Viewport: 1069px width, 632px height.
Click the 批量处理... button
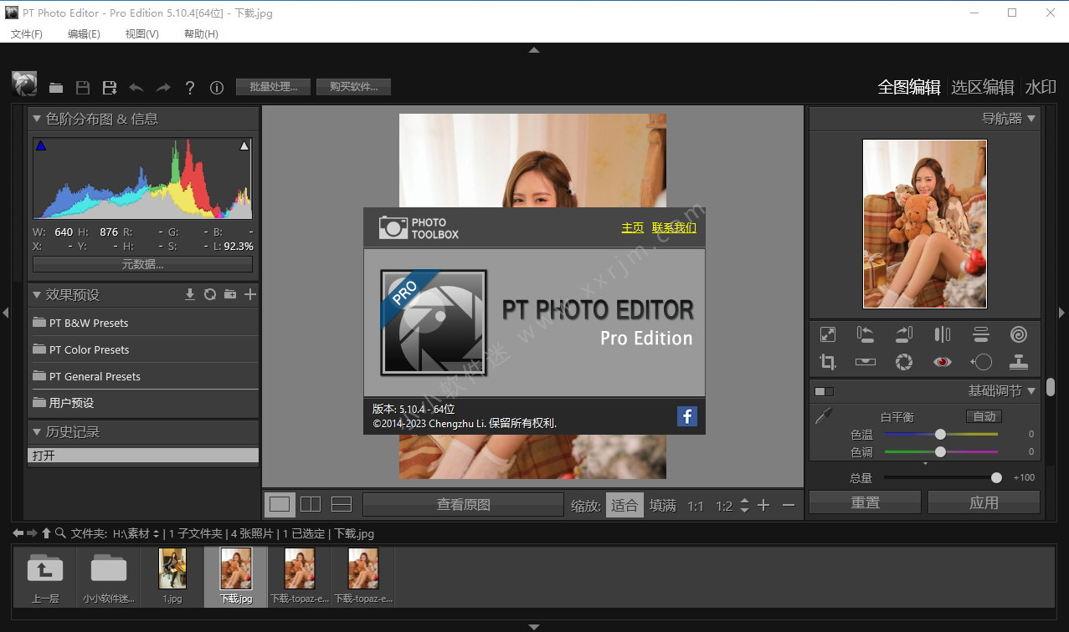coord(273,87)
